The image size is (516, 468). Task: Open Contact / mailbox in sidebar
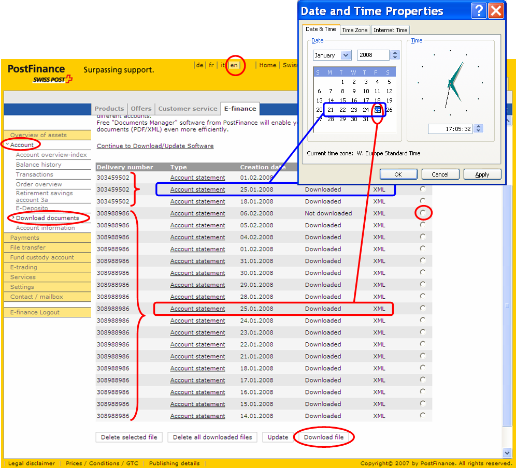[37, 297]
